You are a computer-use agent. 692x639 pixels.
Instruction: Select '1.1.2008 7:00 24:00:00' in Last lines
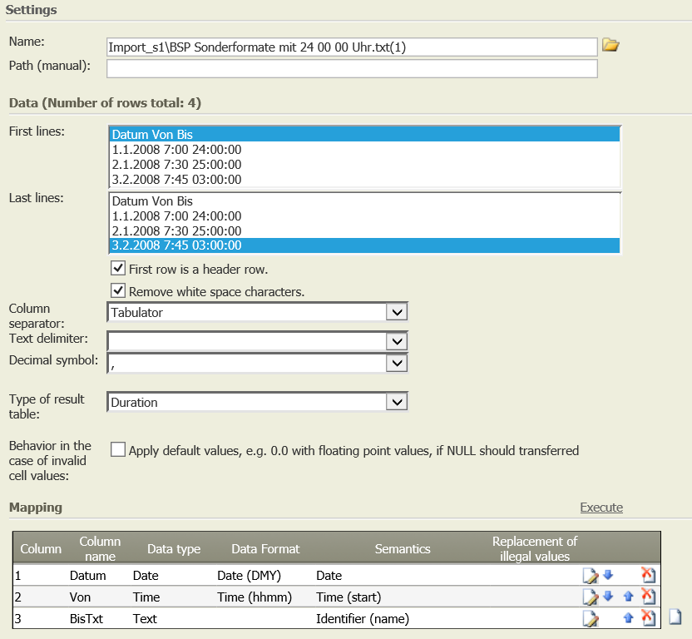364,216
